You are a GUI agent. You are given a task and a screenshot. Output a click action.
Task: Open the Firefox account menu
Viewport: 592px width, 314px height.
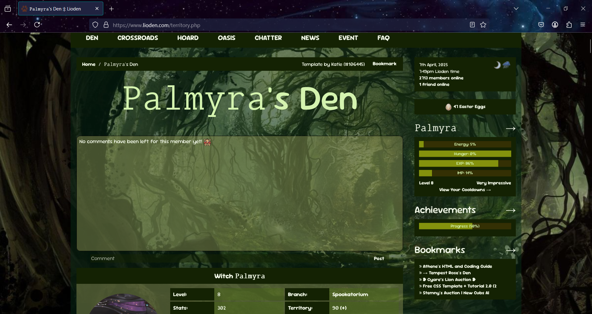[x=555, y=25]
